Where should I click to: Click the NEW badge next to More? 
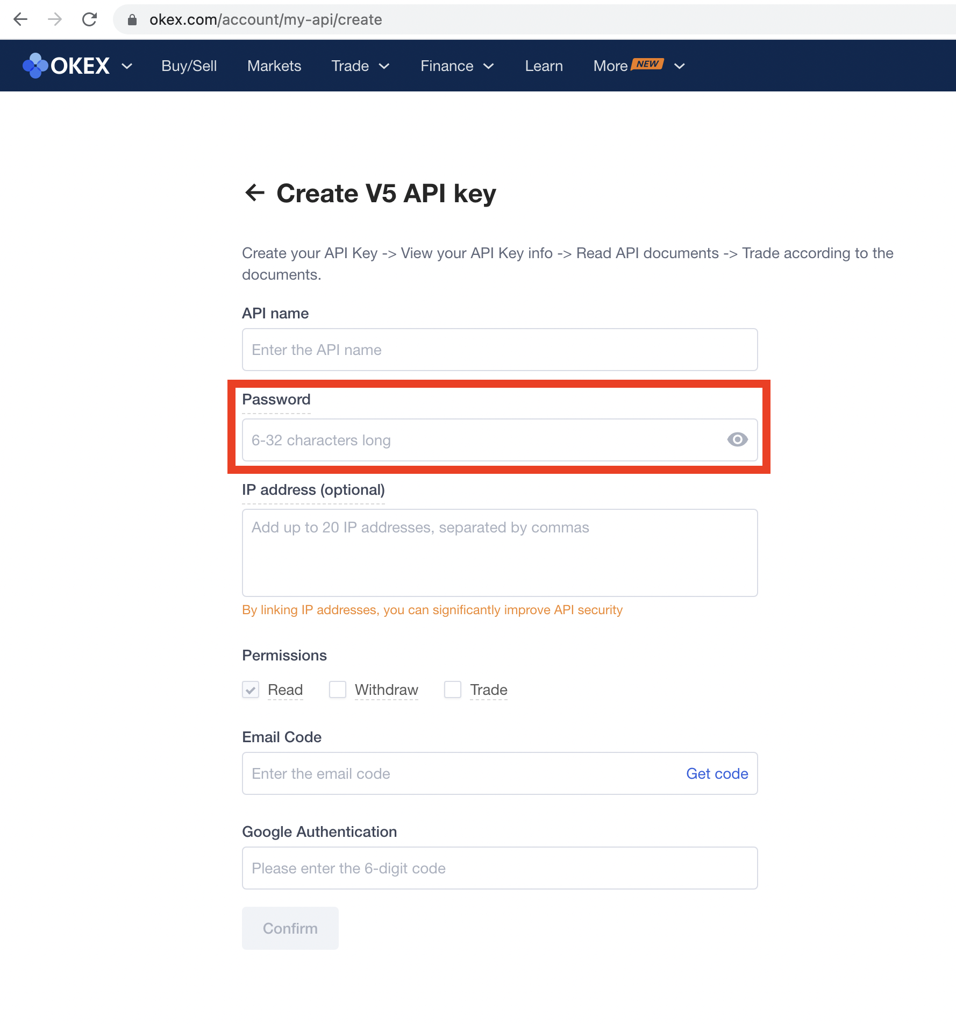(648, 63)
